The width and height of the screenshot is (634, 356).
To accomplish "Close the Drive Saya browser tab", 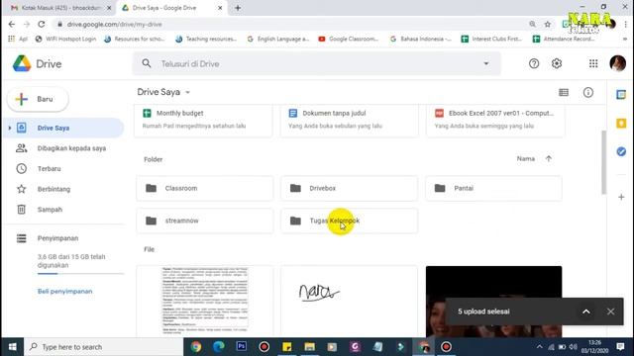I will pyautogui.click(x=220, y=8).
